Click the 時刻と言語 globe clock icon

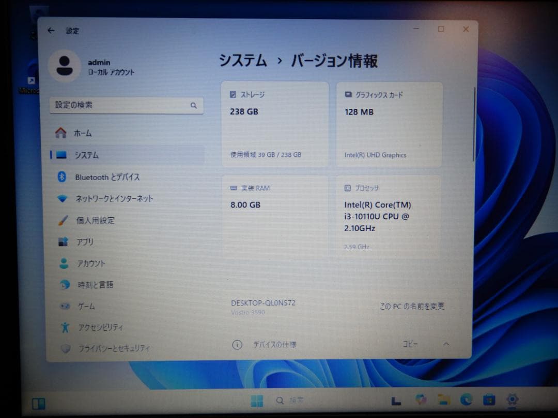[65, 285]
